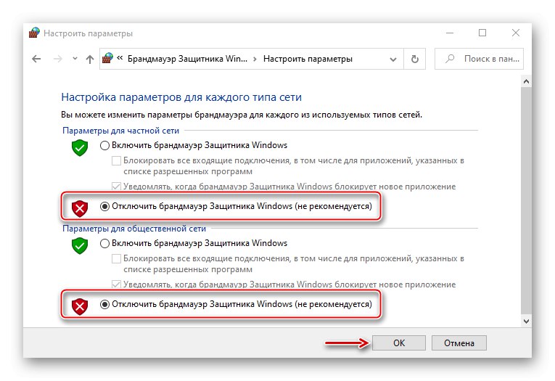The image size is (555, 381).
Task: Check 'Блокировать все входящие' under private network
Action: (116, 161)
